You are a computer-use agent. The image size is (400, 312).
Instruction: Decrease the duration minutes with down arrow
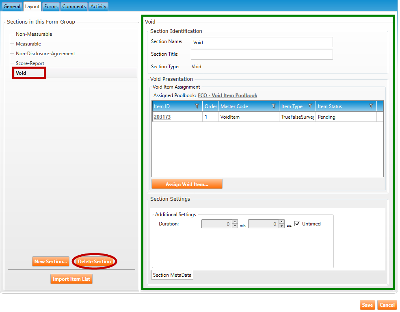click(x=235, y=226)
